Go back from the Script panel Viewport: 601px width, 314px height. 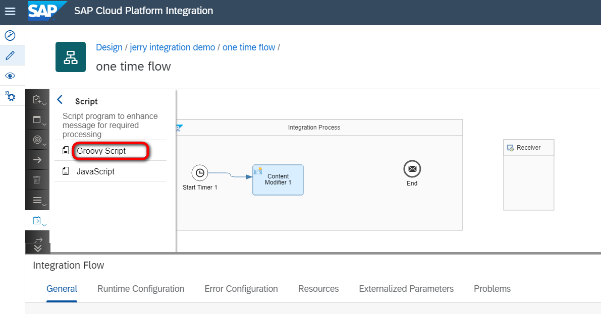[60, 100]
